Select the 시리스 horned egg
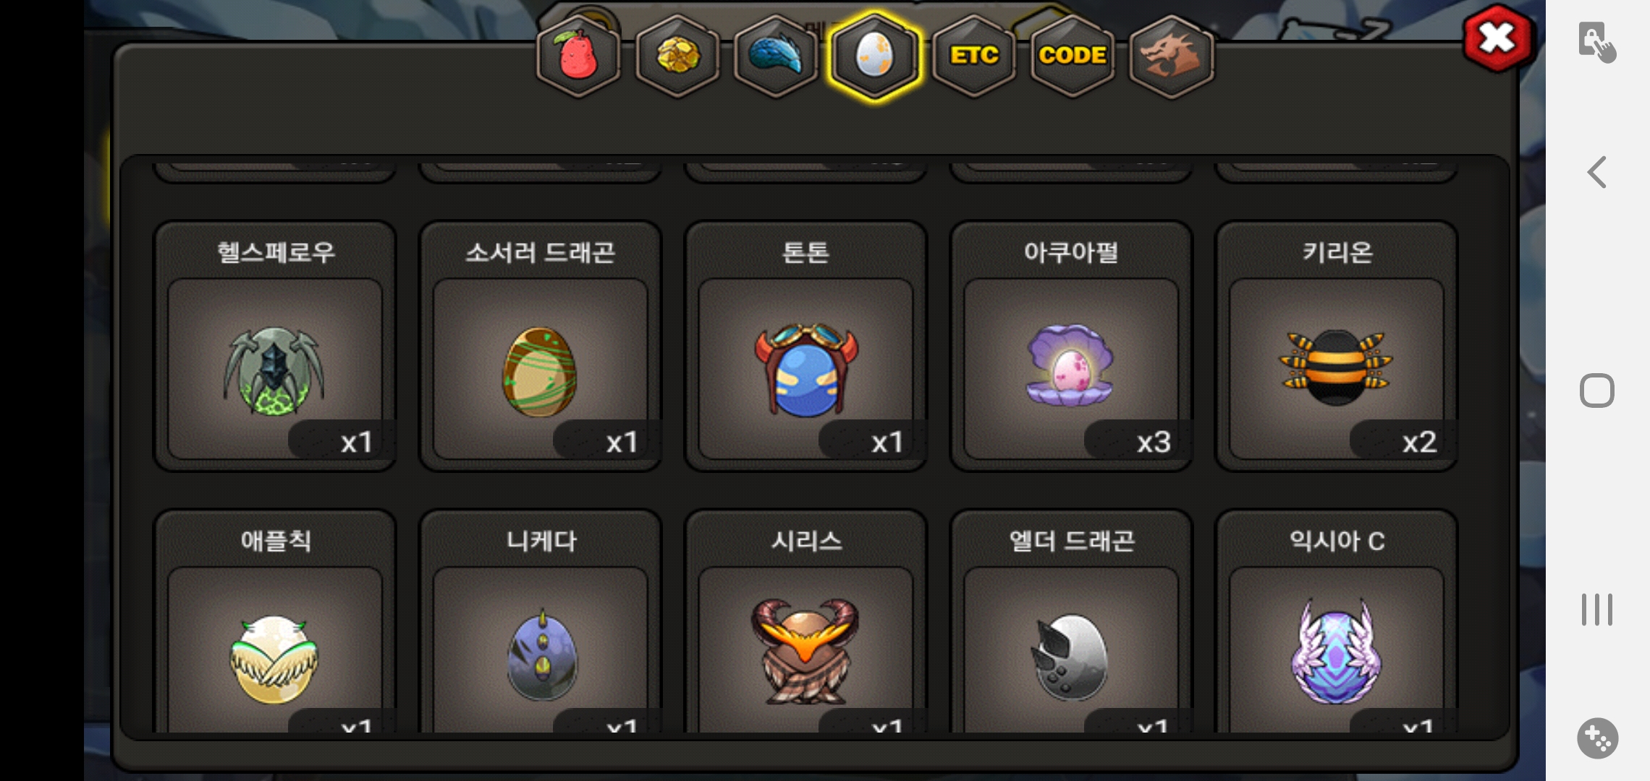This screenshot has height=781, width=1650. pyautogui.click(x=805, y=622)
